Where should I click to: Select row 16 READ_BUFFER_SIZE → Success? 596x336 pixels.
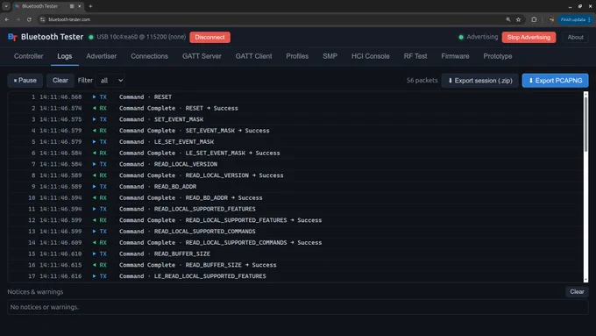[x=295, y=265]
